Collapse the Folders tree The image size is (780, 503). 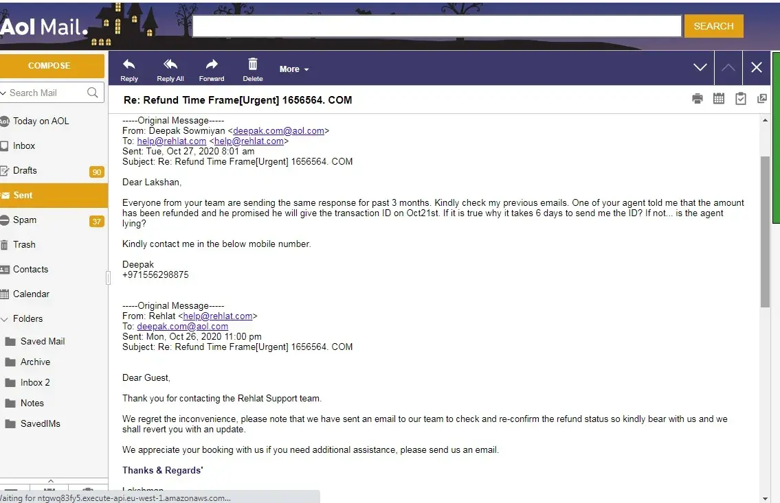pyautogui.click(x=5, y=319)
